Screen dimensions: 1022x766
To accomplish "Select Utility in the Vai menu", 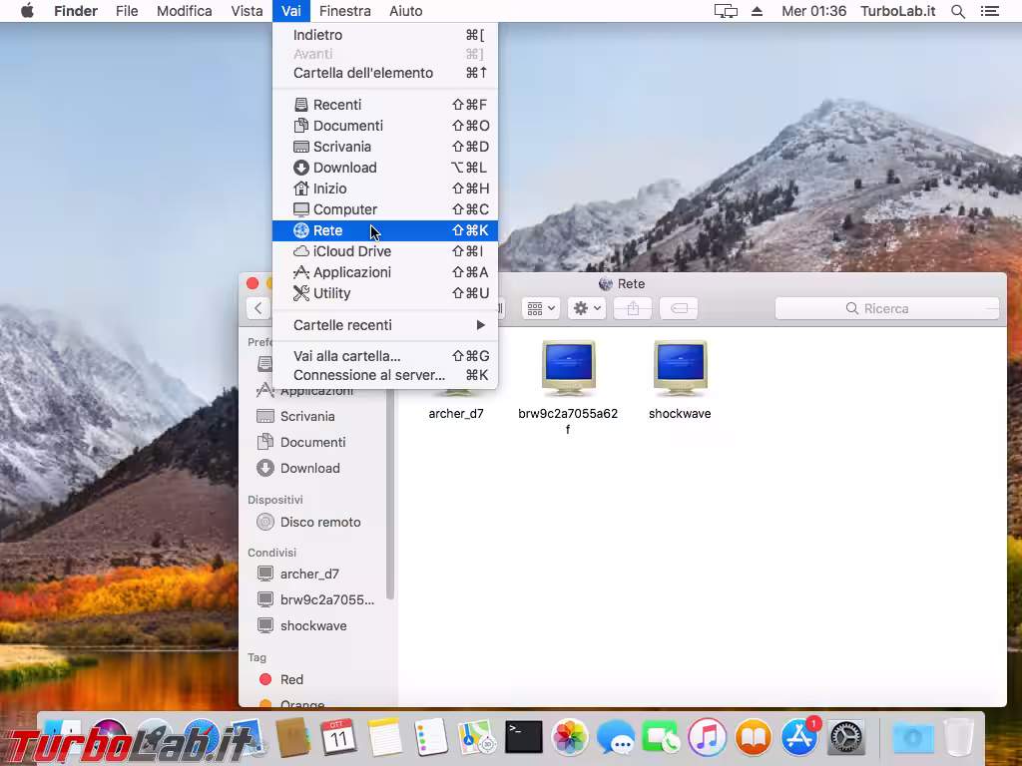I will coord(332,293).
